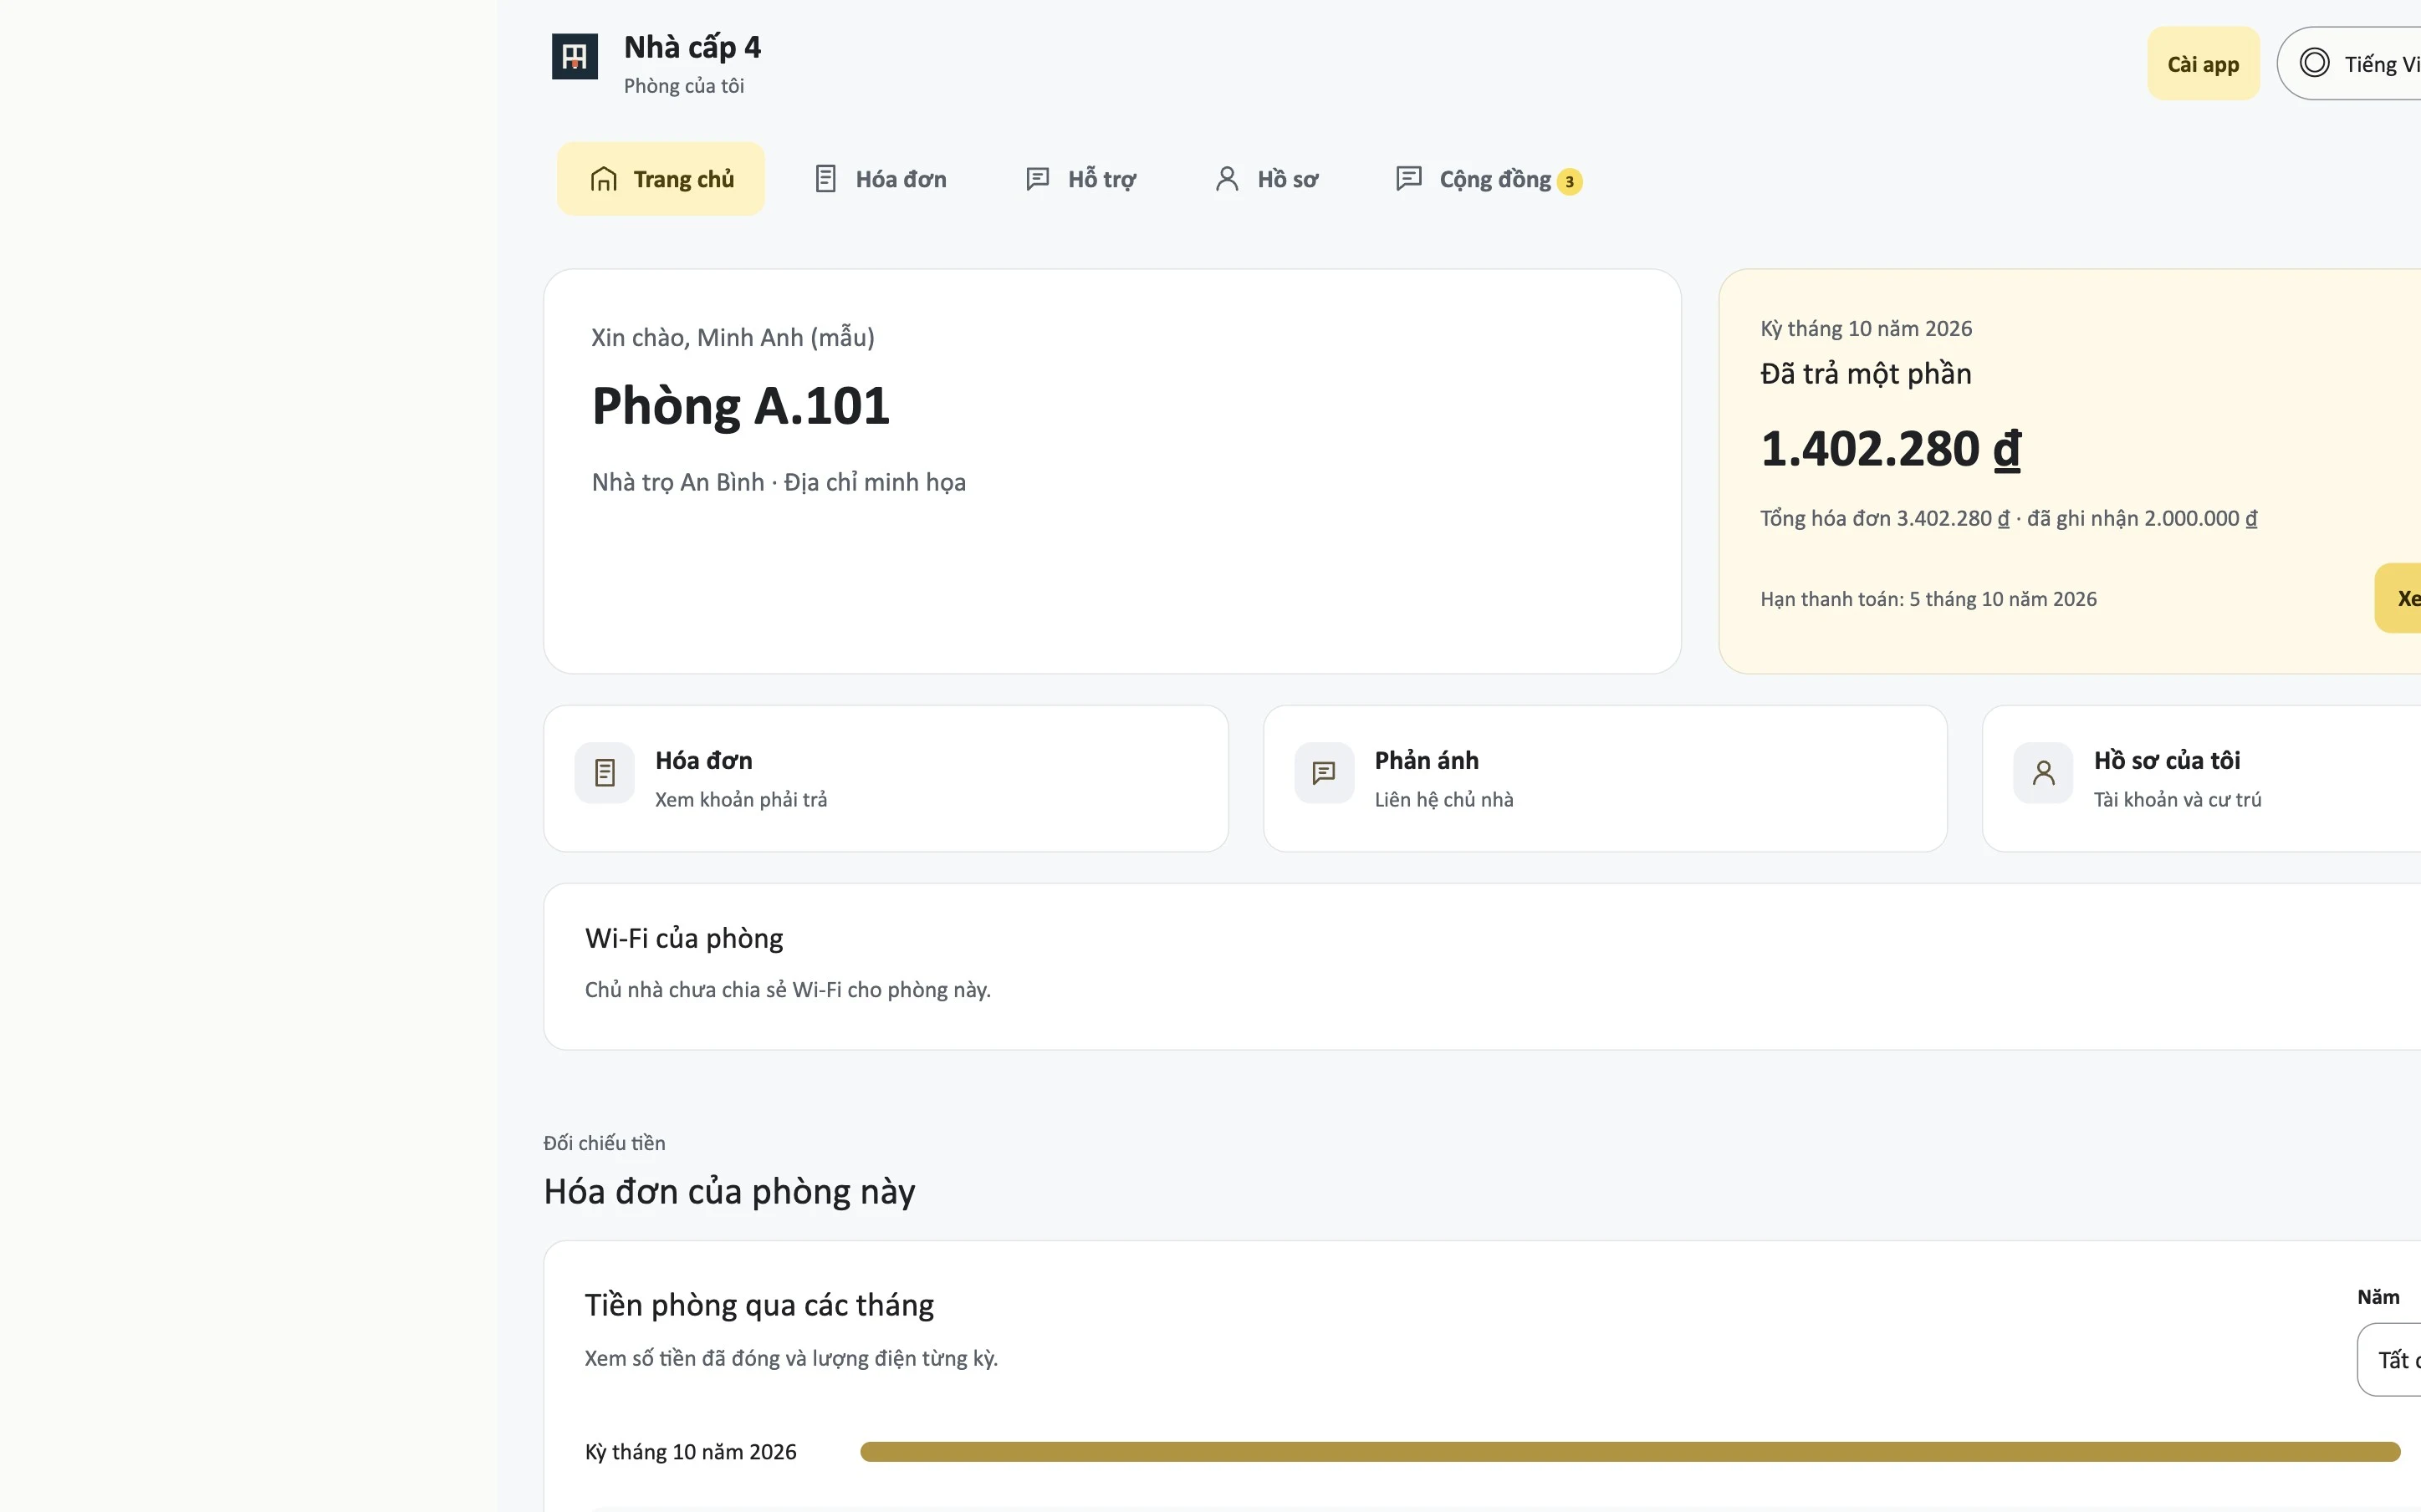Click the globe icon next to Tiếng Việt
The width and height of the screenshot is (2421, 1512).
coord(2314,63)
